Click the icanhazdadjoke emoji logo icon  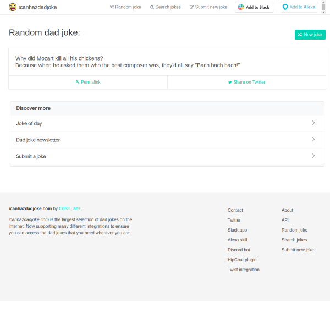(12, 7)
